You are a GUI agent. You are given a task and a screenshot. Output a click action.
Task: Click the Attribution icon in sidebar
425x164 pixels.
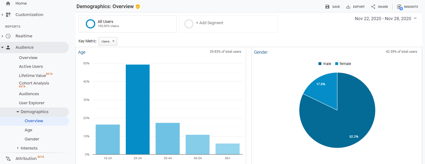[8, 158]
